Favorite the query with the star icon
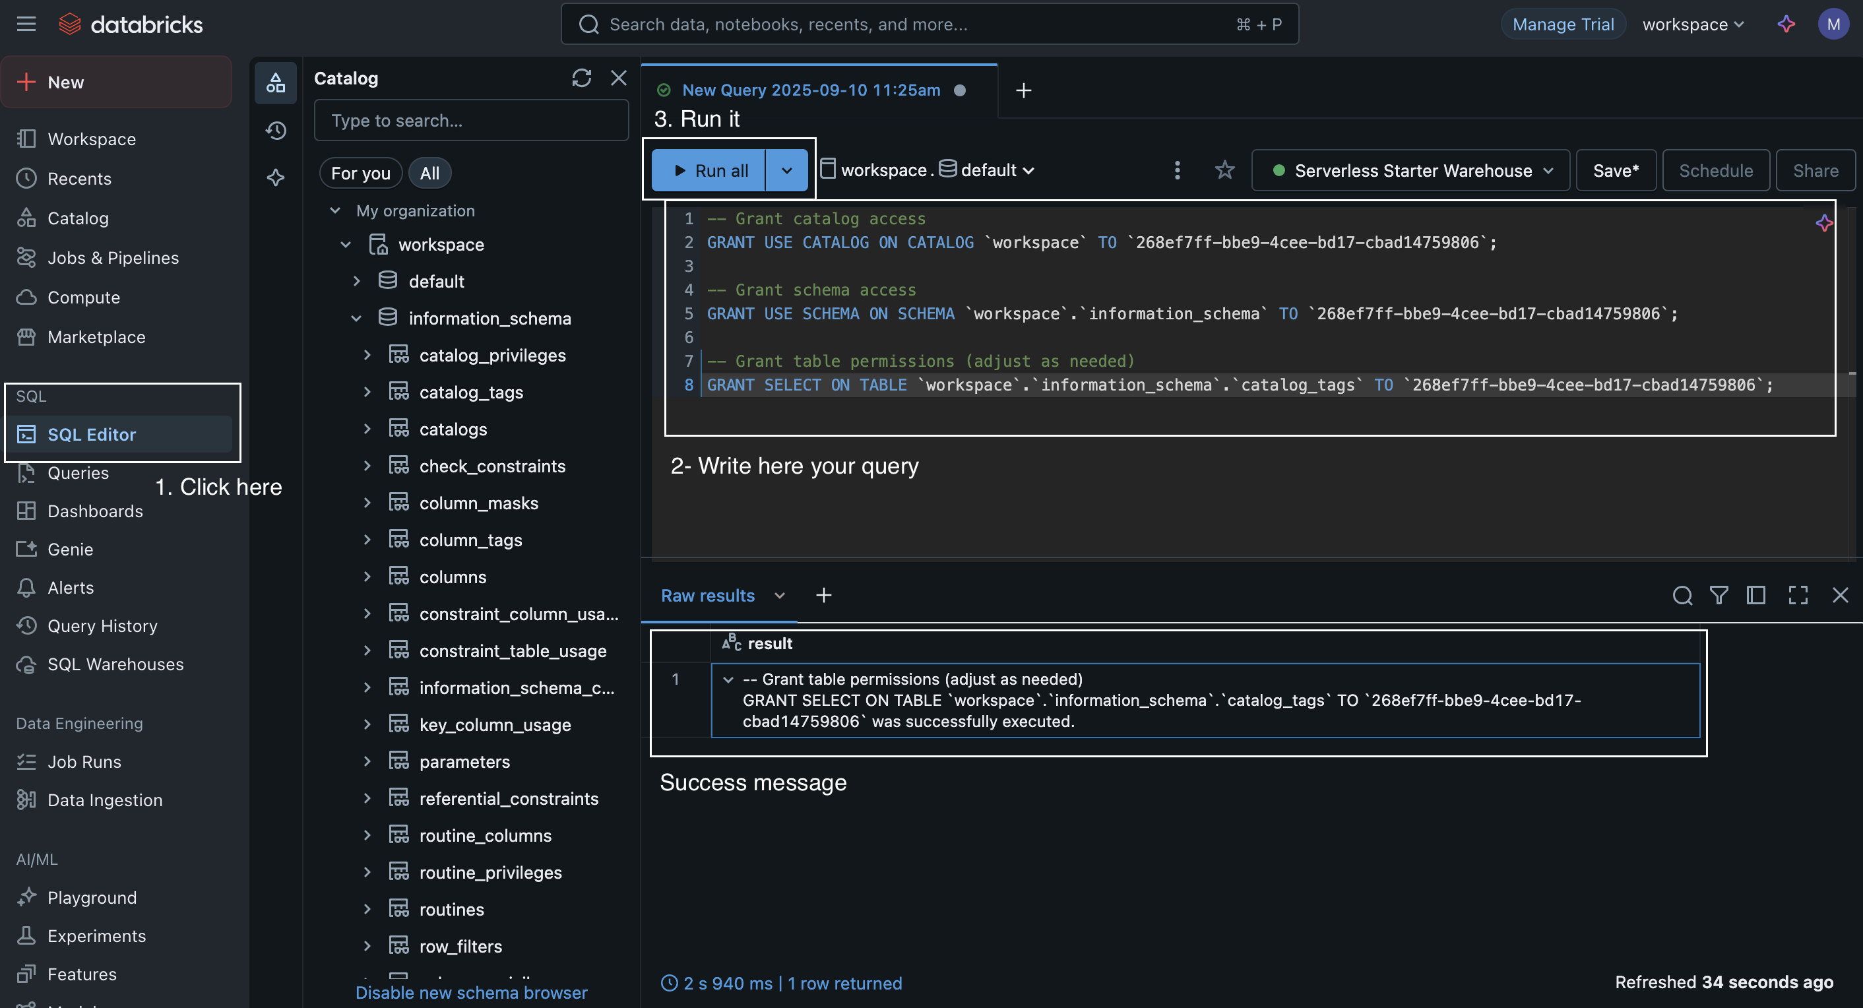This screenshot has width=1863, height=1008. click(x=1224, y=170)
